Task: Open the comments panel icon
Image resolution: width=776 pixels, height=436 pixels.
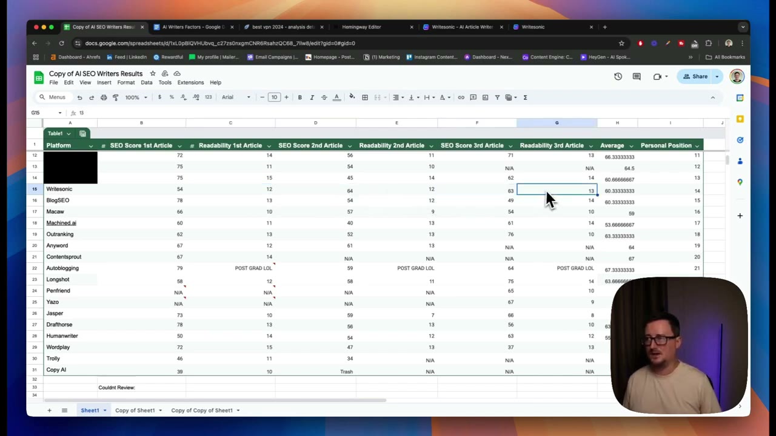Action: 637,76
